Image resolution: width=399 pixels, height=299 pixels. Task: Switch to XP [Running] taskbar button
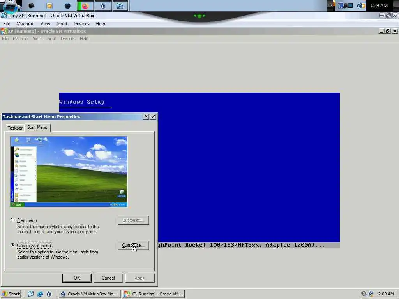click(x=153, y=294)
